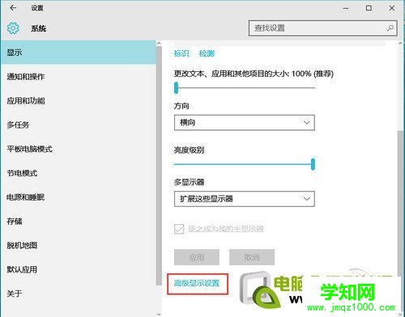This screenshot has width=405, height=317.
Task: Click the 检测 link
Action: [207, 53]
